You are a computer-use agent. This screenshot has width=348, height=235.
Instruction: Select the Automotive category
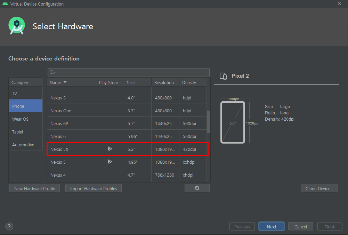[x=25, y=145]
